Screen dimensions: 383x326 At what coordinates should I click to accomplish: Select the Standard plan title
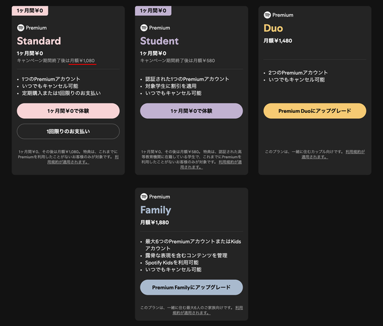(39, 41)
